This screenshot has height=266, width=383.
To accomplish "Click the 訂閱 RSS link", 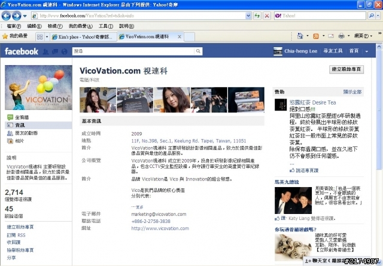I will click(x=16, y=235).
